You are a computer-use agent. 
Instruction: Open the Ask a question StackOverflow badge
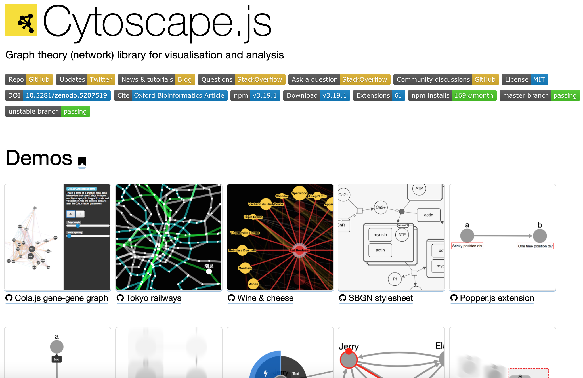click(339, 79)
